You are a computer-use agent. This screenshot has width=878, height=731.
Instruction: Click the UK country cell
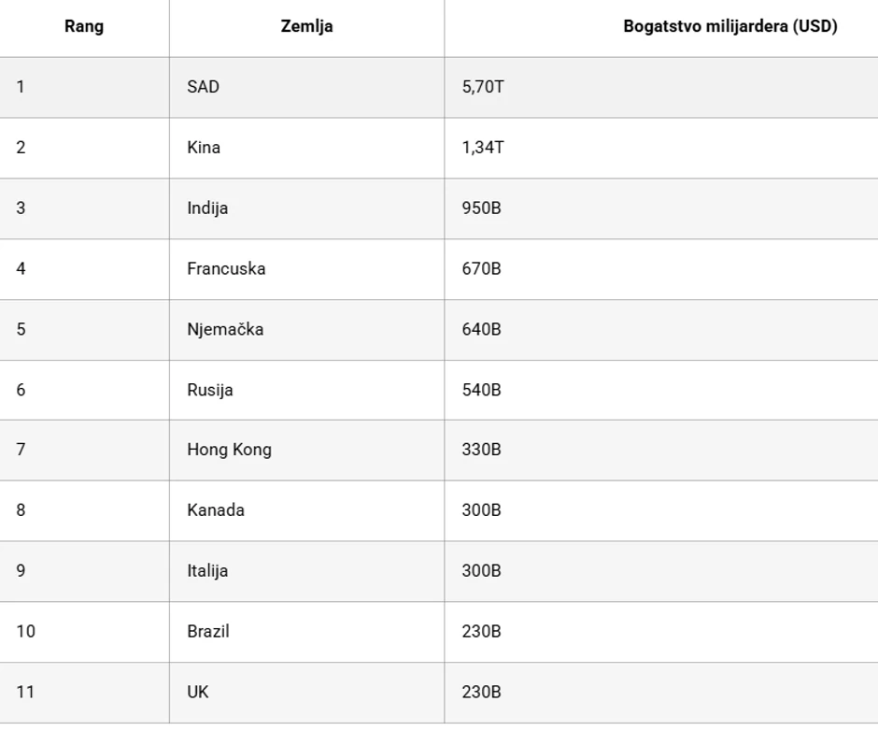pos(197,693)
